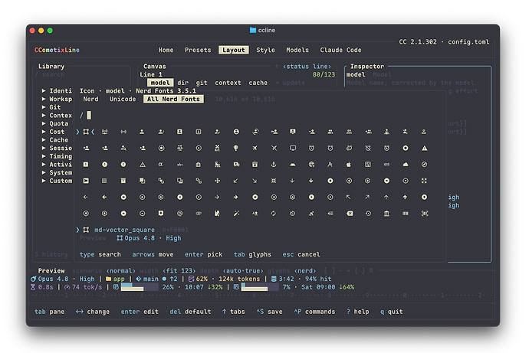The width and height of the screenshot is (529, 353).
Task: Select the alpha letter glyph
Action: pyautogui.click(x=160, y=165)
